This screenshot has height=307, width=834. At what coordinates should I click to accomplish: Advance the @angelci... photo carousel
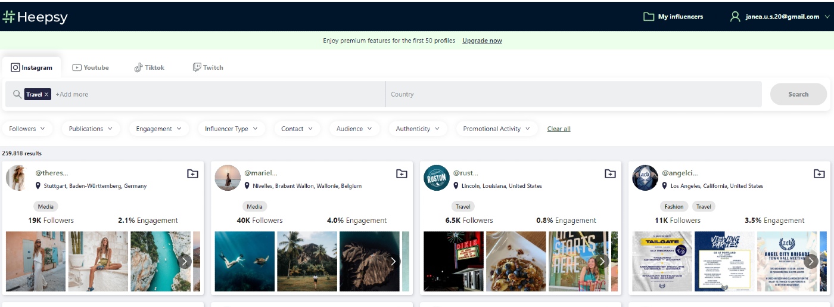point(810,261)
